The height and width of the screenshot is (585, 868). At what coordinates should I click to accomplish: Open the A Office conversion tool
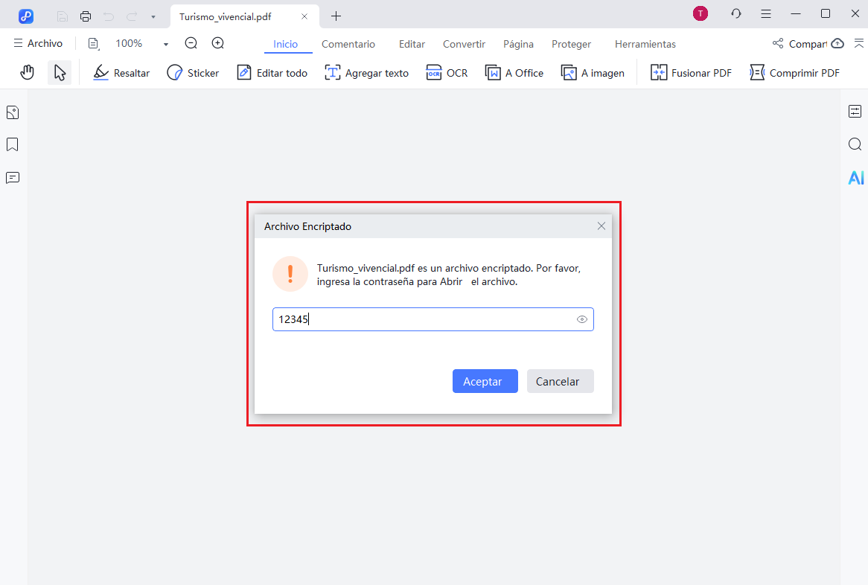514,72
